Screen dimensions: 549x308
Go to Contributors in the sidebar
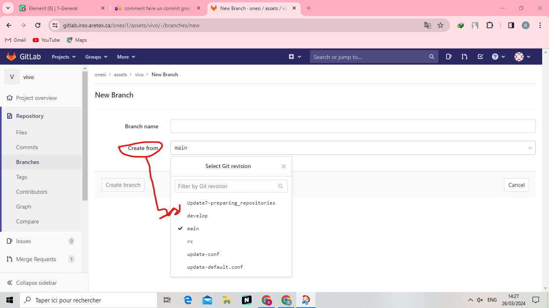32,192
